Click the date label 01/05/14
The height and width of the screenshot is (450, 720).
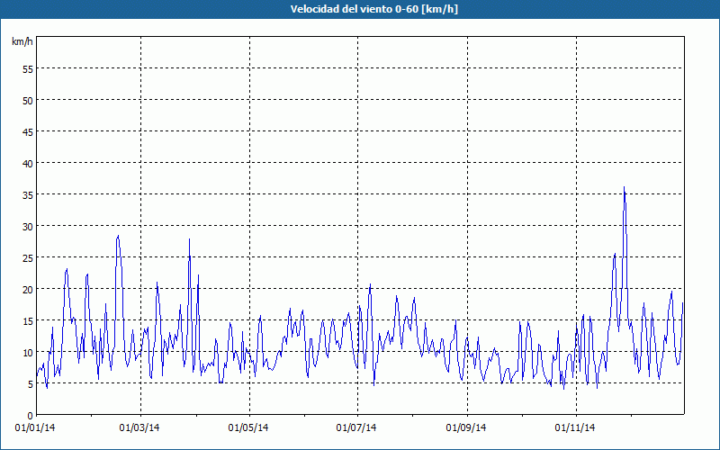[x=248, y=427]
